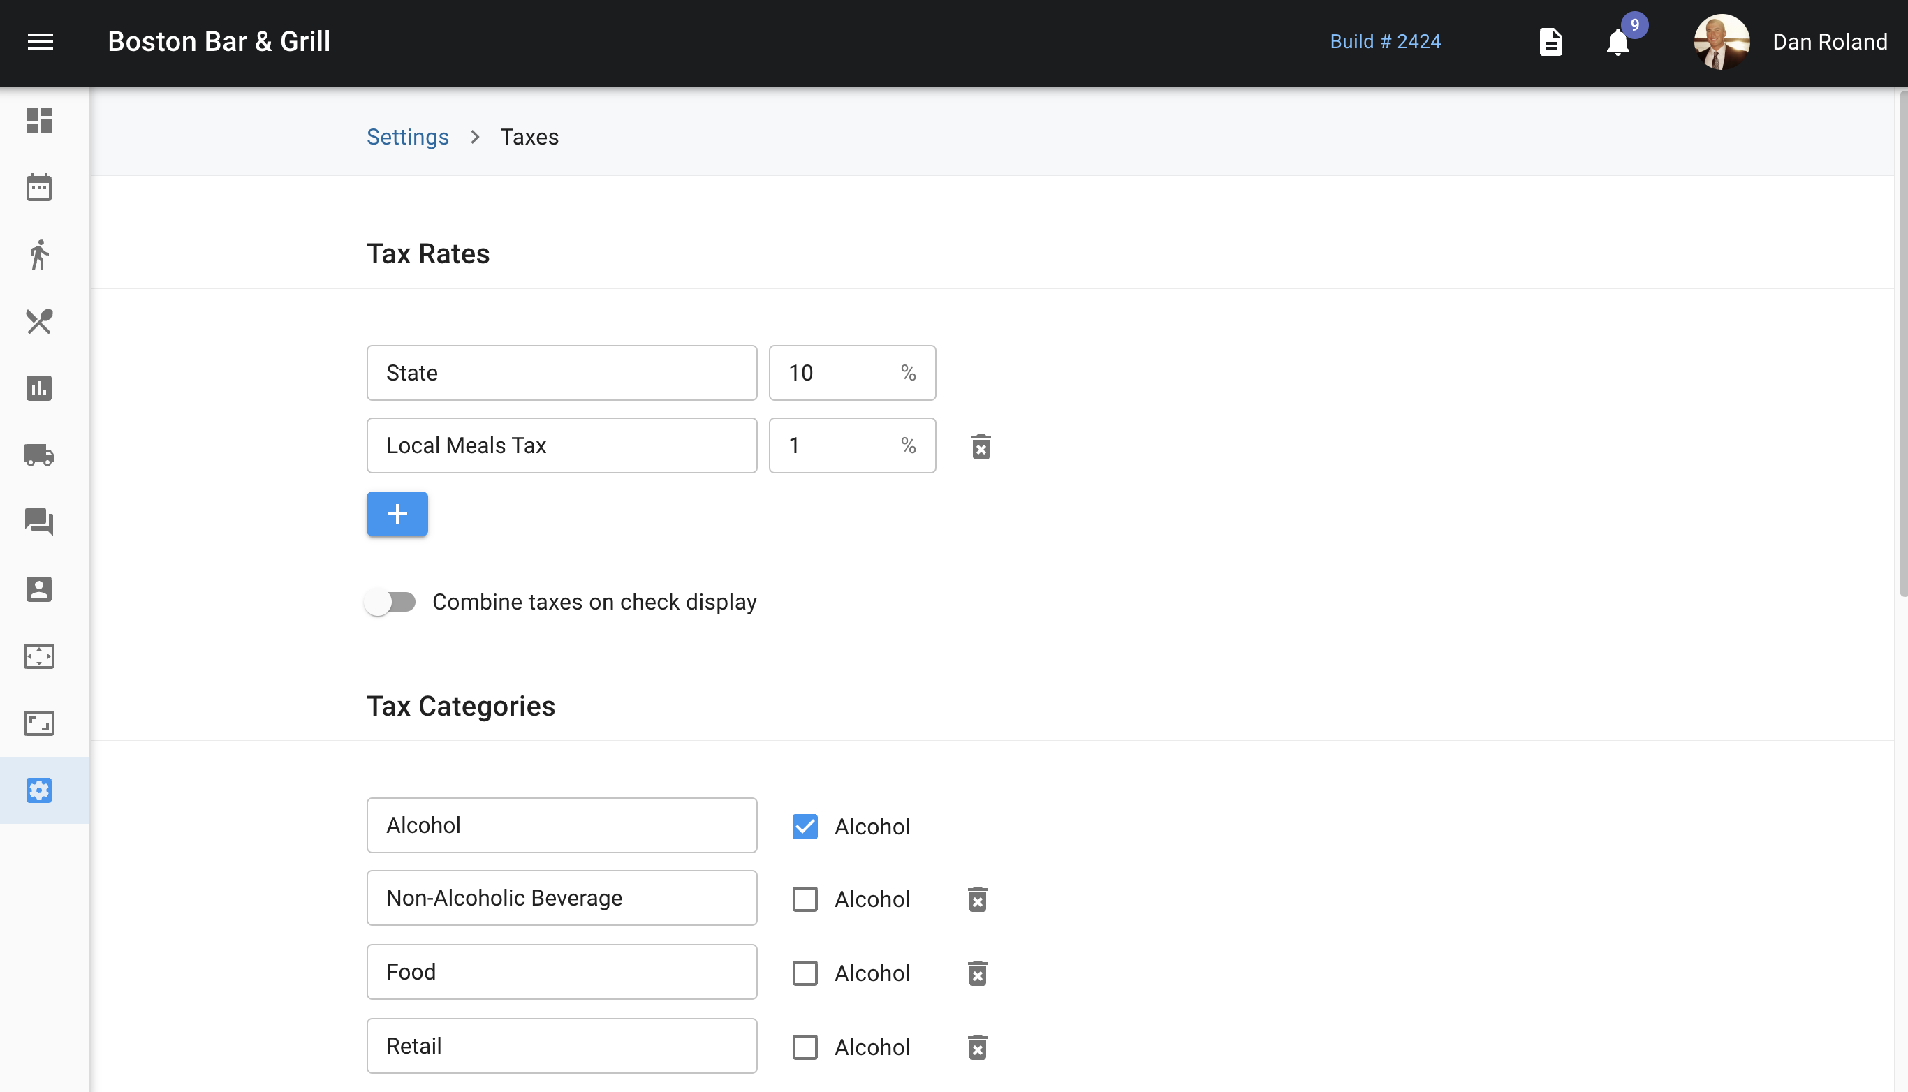This screenshot has width=1908, height=1092.
Task: Click the Settings breadcrumb link
Action: coord(407,137)
